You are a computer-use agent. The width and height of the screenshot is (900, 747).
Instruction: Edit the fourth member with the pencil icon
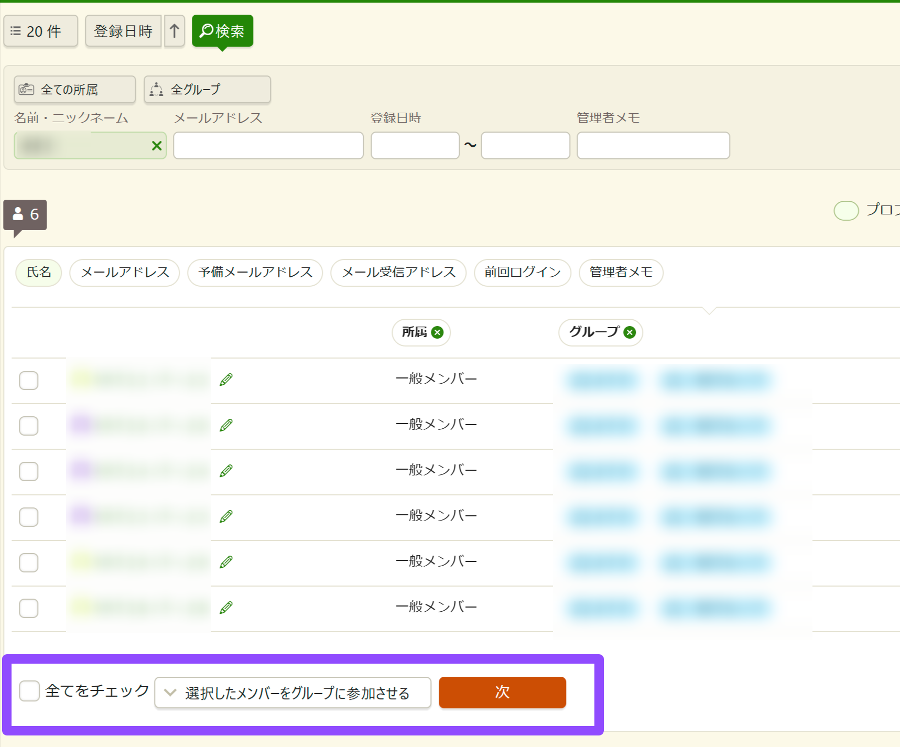tap(226, 516)
